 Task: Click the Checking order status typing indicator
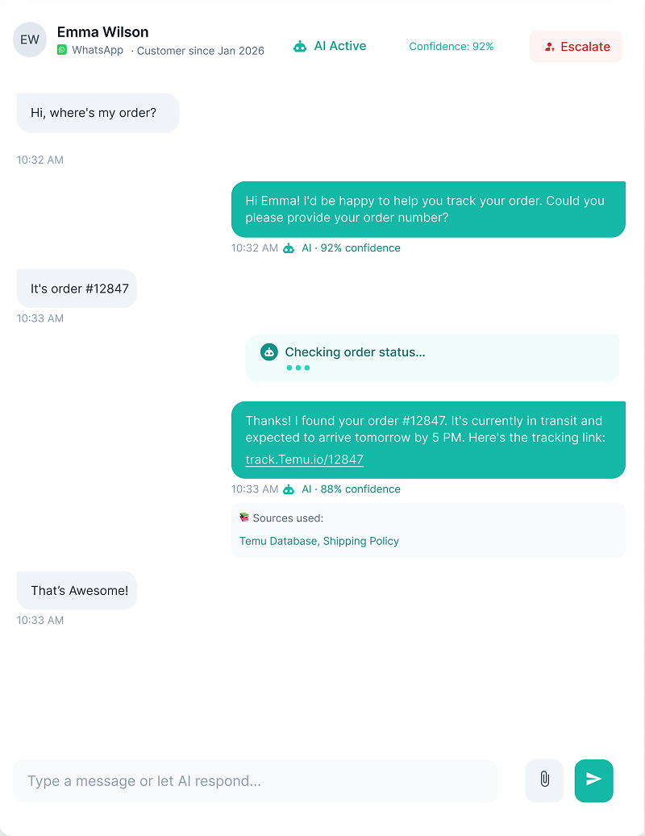432,358
